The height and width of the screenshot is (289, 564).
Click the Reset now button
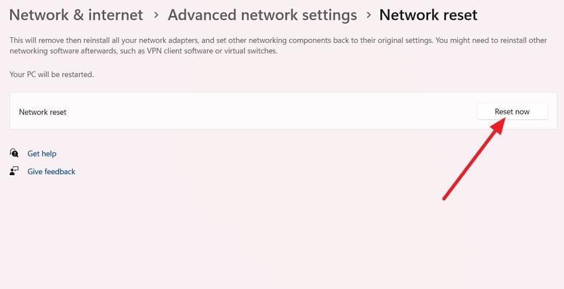pos(512,111)
